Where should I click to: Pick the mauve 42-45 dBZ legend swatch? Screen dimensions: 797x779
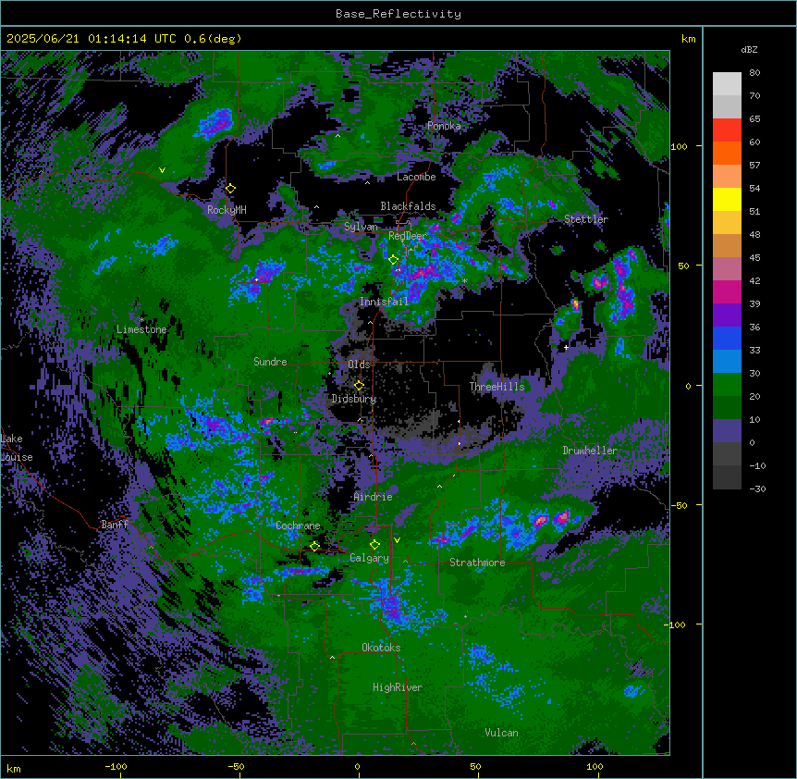(727, 269)
